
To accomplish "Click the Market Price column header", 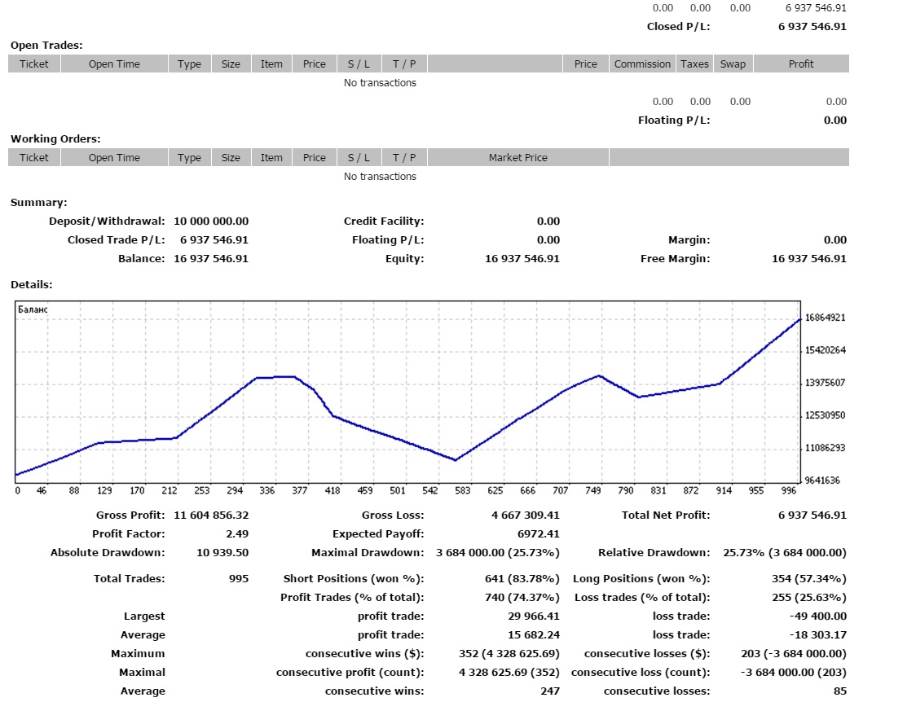I will point(517,158).
